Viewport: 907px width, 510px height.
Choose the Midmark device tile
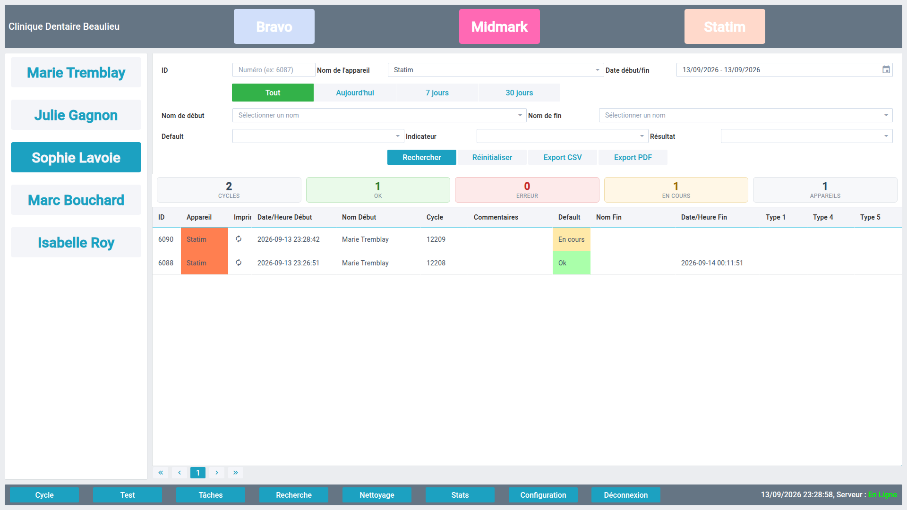tap(499, 26)
